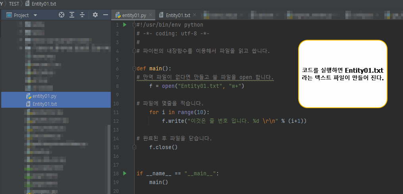Screen dimensions: 403x194
Task: Expand all items in Project panel
Action: (x=72, y=15)
